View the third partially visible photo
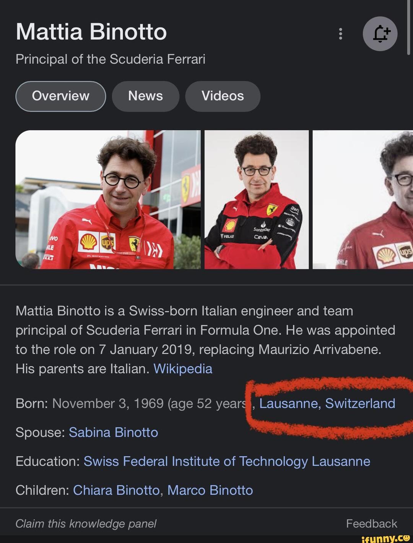 pos(363,199)
